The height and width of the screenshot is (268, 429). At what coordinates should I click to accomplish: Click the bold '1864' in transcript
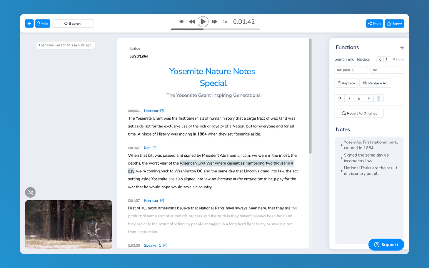pyautogui.click(x=202, y=134)
